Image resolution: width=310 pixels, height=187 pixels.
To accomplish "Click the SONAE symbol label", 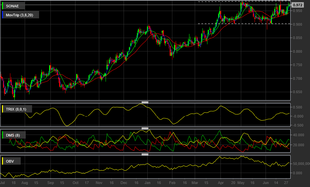I will [13, 6].
